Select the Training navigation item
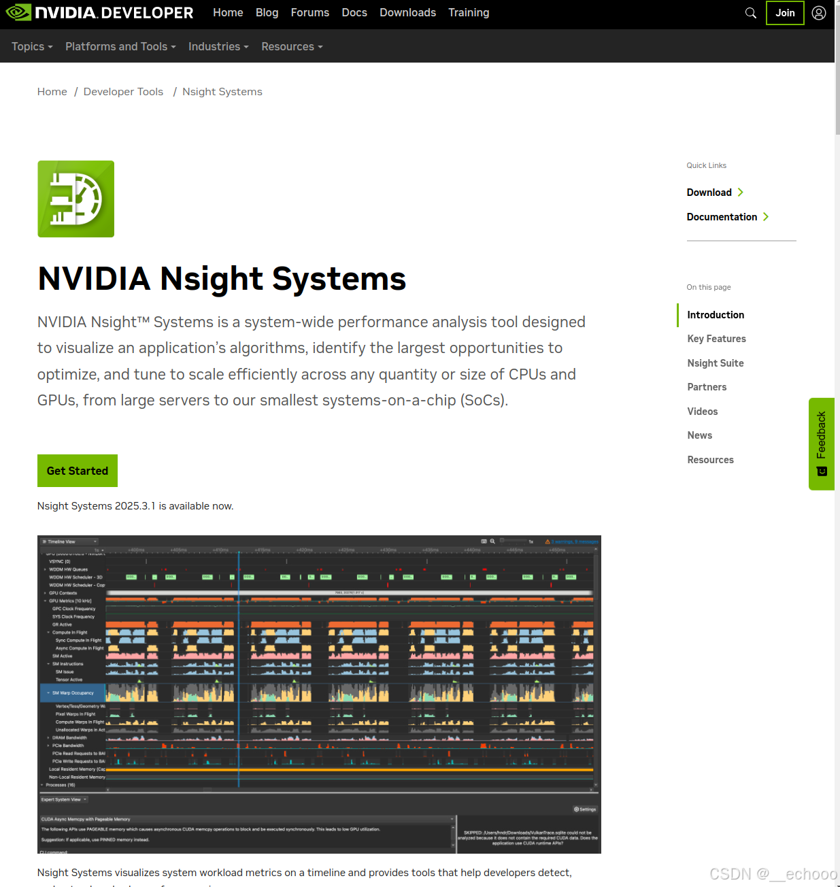Viewport: 840px width, 887px height. [469, 12]
